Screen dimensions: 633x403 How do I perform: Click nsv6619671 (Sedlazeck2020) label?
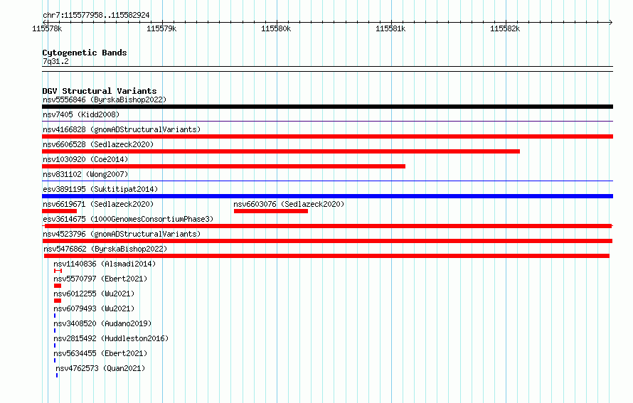98,204
